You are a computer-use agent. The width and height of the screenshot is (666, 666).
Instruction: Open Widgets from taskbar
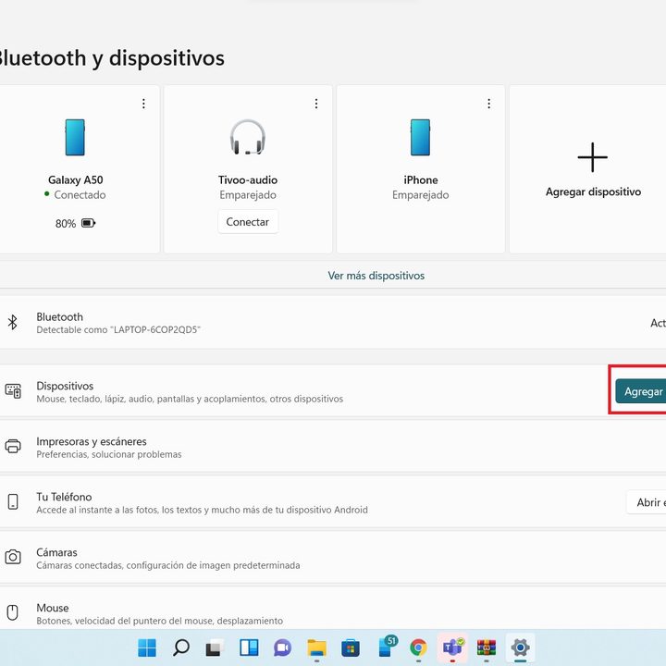point(249,647)
